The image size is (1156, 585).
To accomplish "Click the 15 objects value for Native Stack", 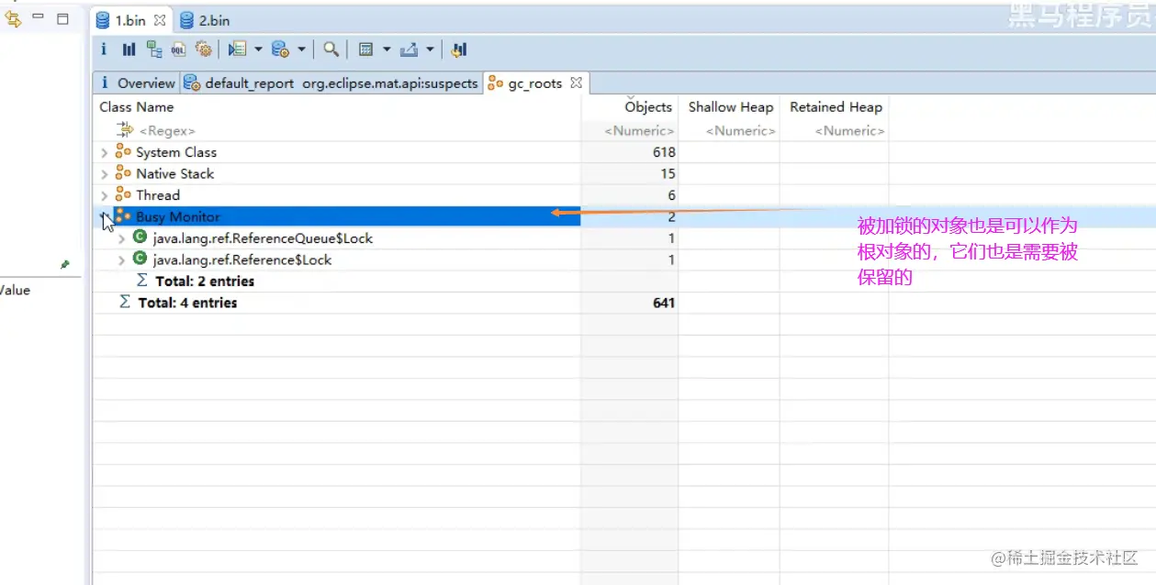I will [x=668, y=174].
